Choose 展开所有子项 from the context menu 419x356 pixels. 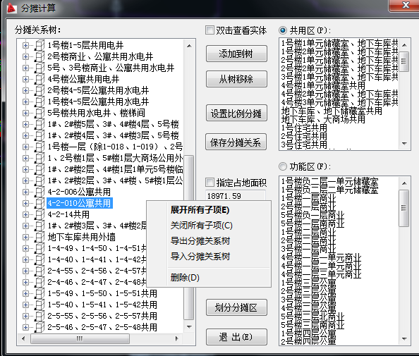coord(200,210)
